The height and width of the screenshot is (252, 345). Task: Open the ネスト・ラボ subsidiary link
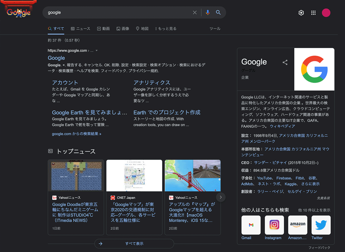[269, 184]
